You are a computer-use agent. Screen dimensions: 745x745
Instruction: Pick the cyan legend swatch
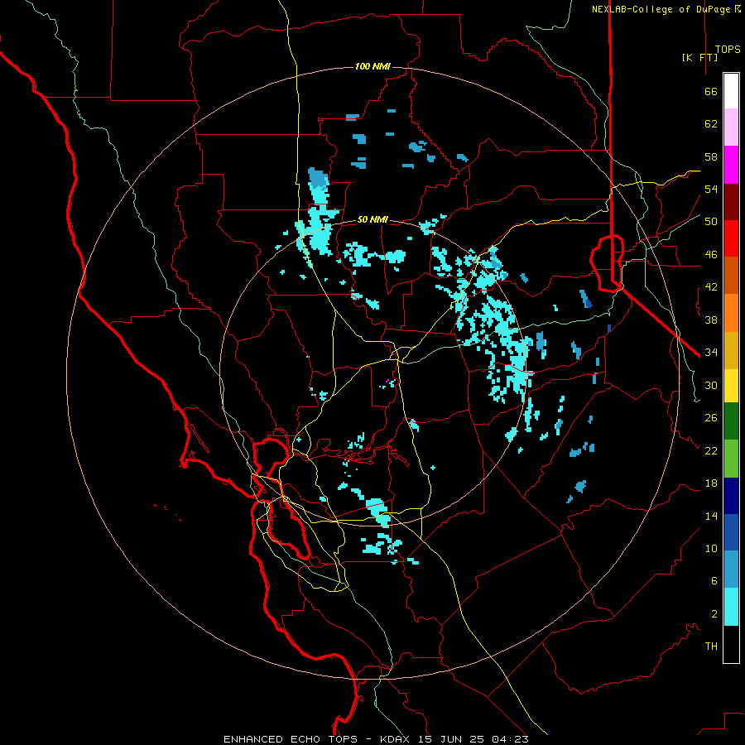731,607
